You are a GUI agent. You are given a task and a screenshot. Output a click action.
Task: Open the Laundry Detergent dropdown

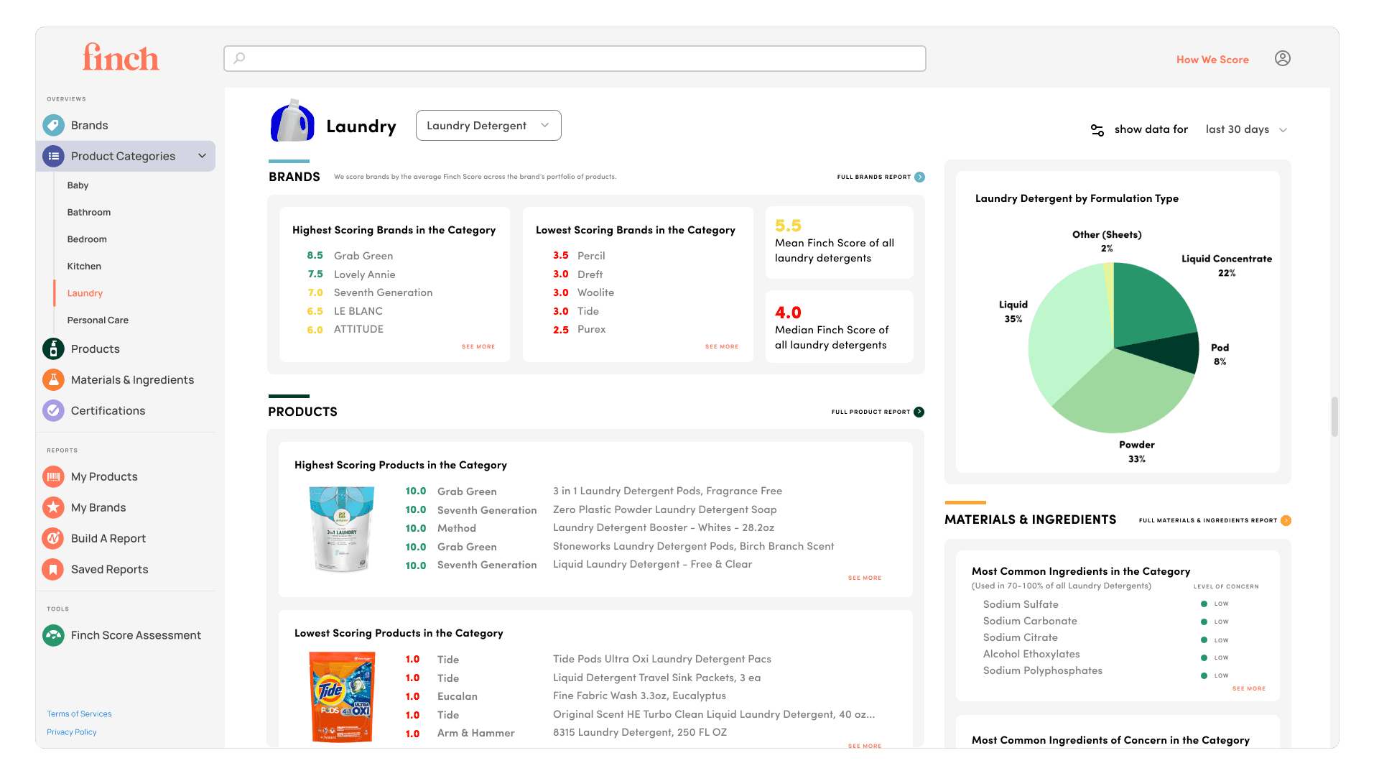point(488,126)
